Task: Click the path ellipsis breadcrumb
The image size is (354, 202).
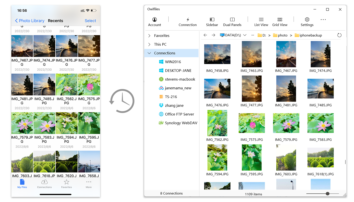Action: 253,35
